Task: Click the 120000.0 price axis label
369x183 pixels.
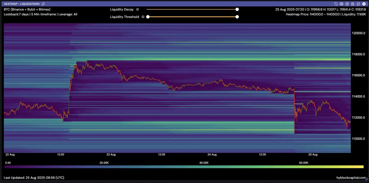Action: tap(359, 33)
